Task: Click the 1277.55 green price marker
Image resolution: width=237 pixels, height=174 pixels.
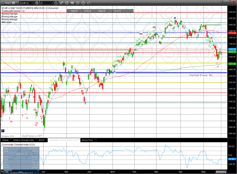Action: [x=232, y=64]
